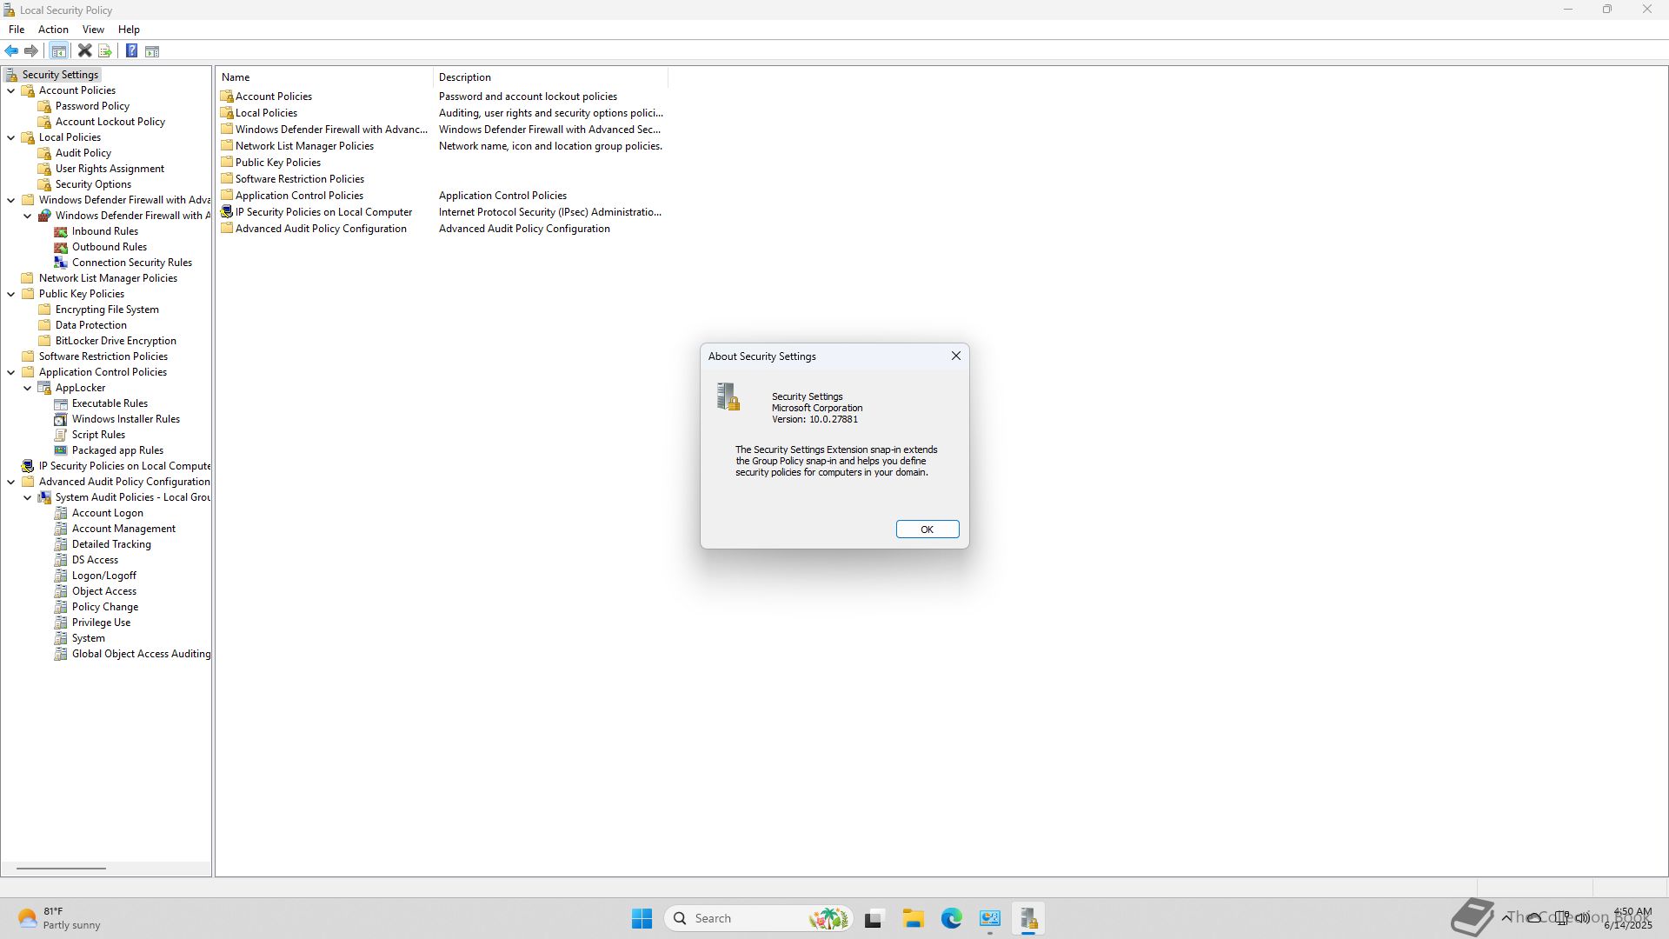Viewport: 1669px width, 939px height.
Task: Select Connection Security Rules tree item
Action: (x=131, y=263)
